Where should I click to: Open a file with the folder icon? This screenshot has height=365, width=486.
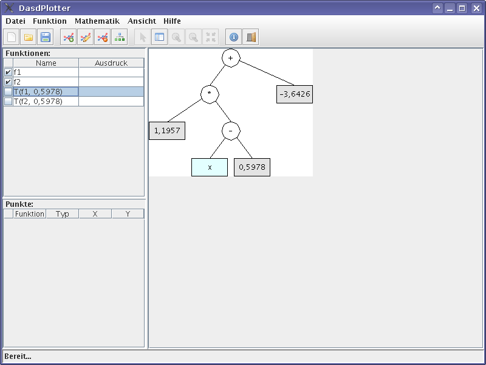point(29,37)
